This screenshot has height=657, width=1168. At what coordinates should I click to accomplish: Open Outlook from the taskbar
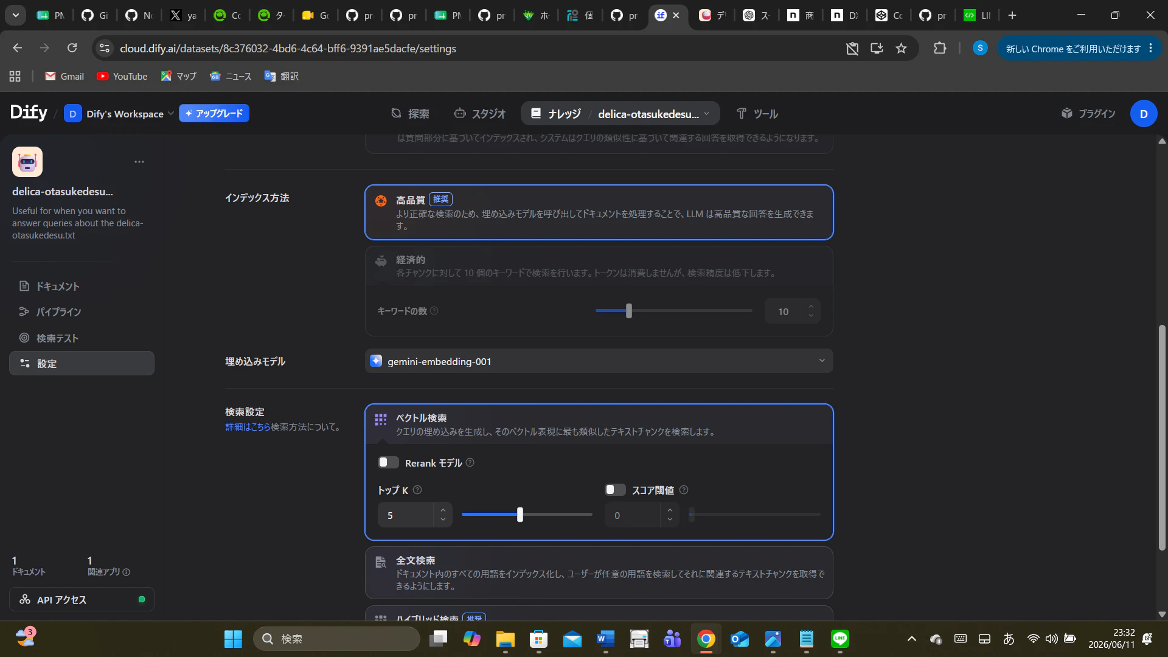tap(739, 639)
